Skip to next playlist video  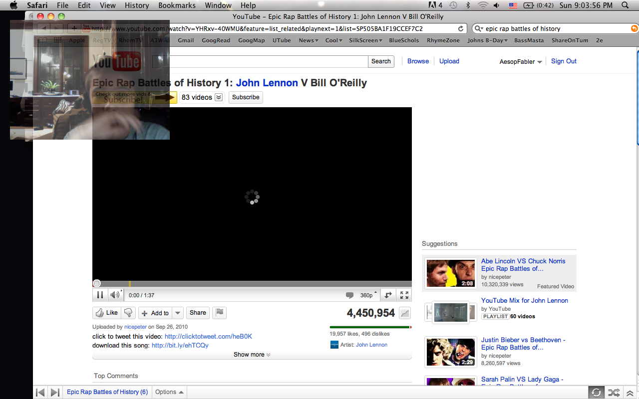(55, 393)
